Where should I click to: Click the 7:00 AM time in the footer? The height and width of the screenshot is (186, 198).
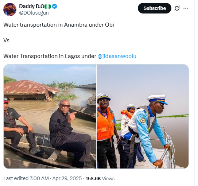click(39, 178)
